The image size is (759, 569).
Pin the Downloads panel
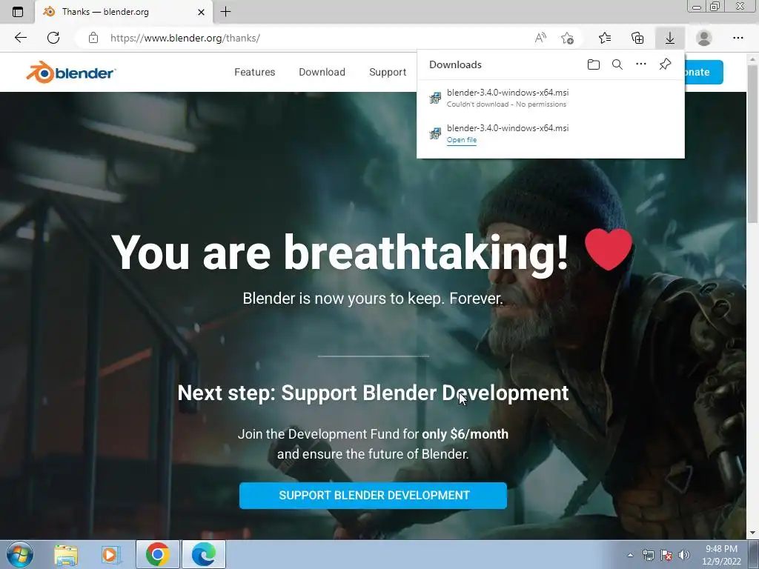(x=665, y=64)
